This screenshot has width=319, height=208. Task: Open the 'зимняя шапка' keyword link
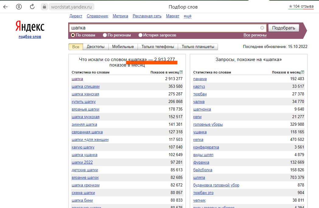84,124
